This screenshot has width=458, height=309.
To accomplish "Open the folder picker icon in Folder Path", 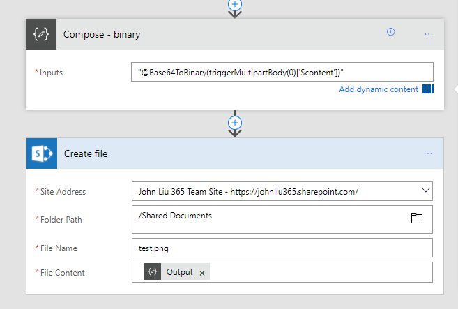I will click(x=417, y=218).
